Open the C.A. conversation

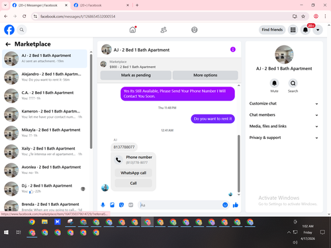tap(44, 96)
